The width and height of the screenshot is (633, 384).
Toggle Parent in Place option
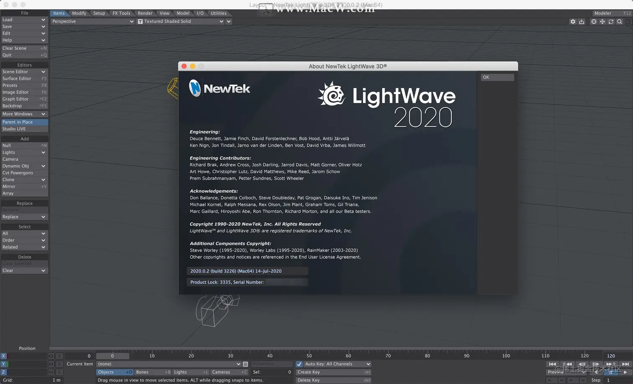coord(24,122)
